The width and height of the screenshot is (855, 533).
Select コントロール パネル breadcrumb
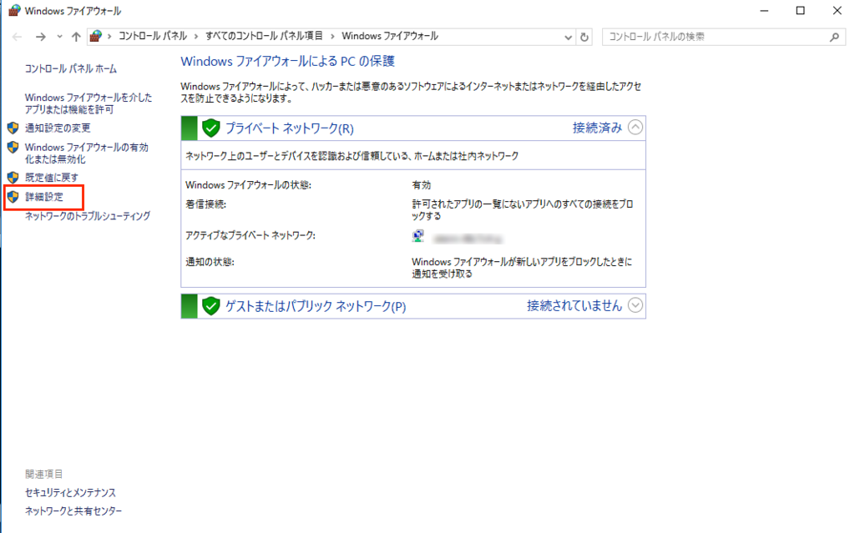pos(153,36)
